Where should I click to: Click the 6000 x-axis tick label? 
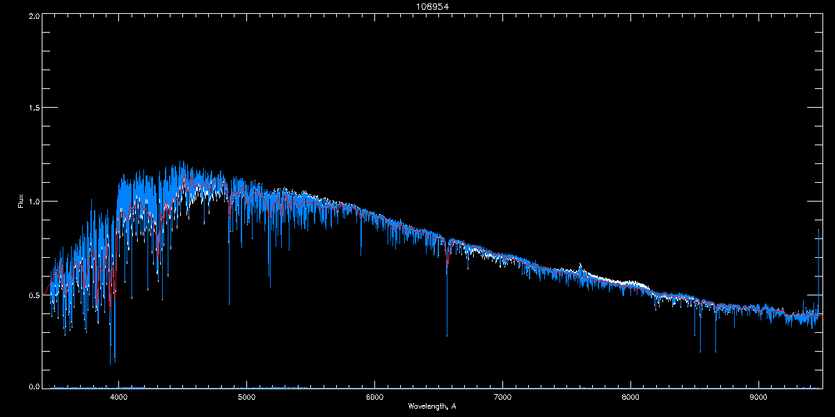374,398
